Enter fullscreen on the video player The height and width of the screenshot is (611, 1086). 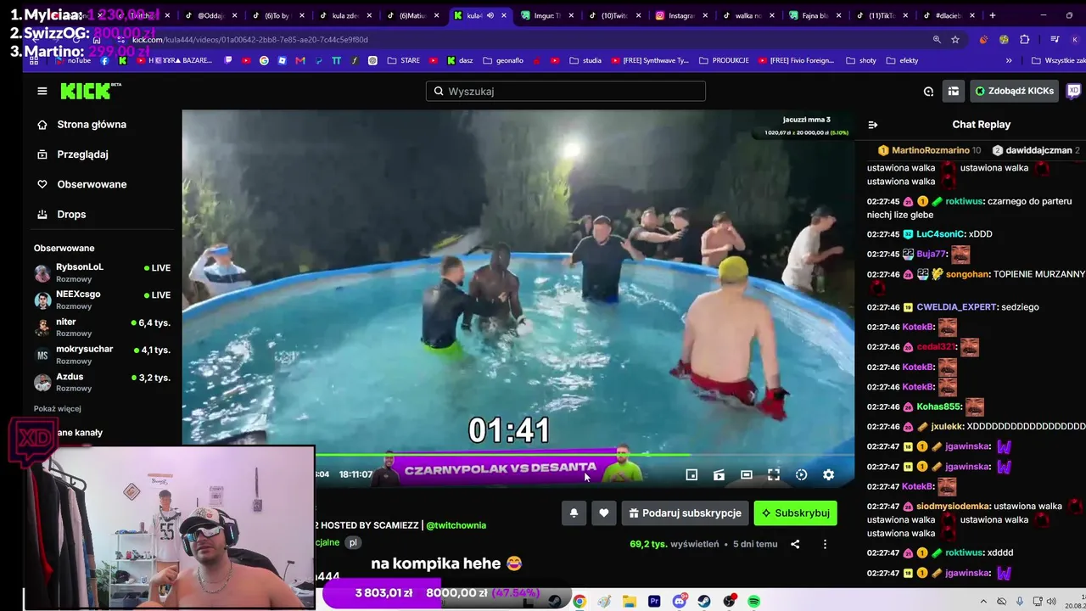[x=774, y=475]
